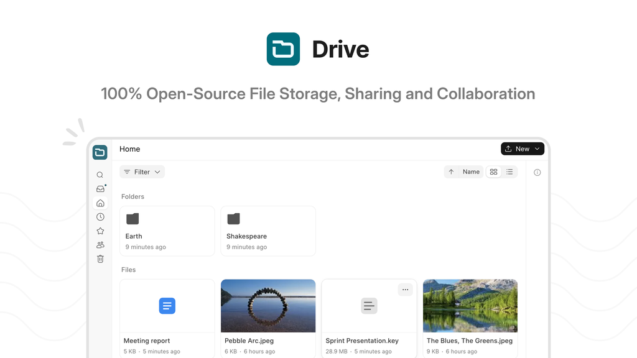Switch to grid view layout
This screenshot has height=358, width=637.
[493, 172]
